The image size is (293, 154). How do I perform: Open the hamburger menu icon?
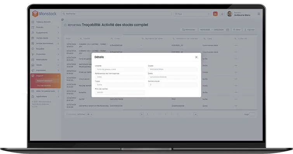(x=259, y=14)
